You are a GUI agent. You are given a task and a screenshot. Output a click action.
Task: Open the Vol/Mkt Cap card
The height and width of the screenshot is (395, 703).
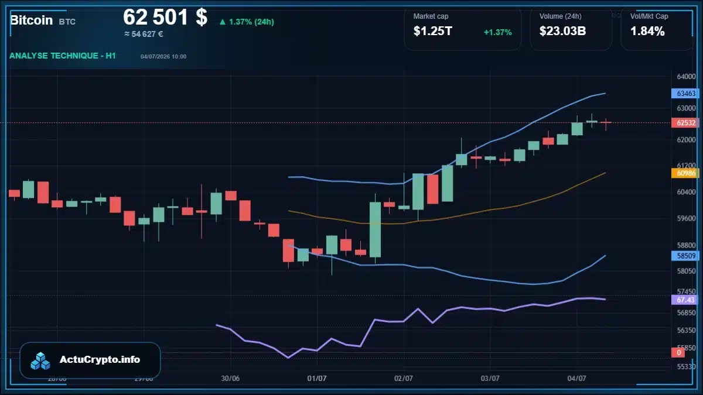657,29
